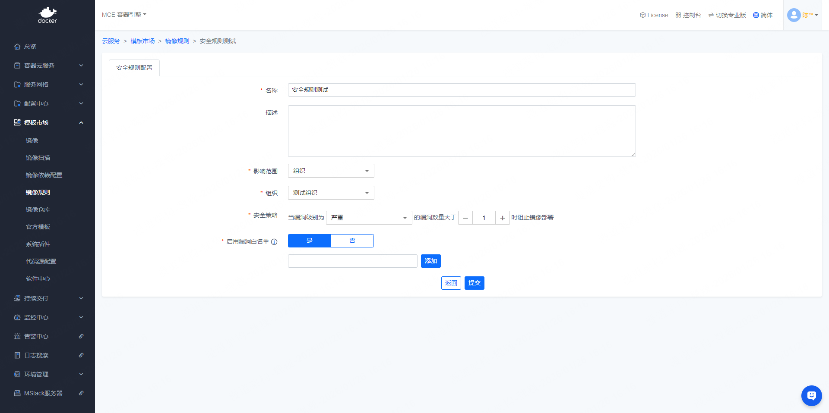
Task: Click the user avatar icon
Action: (794, 15)
